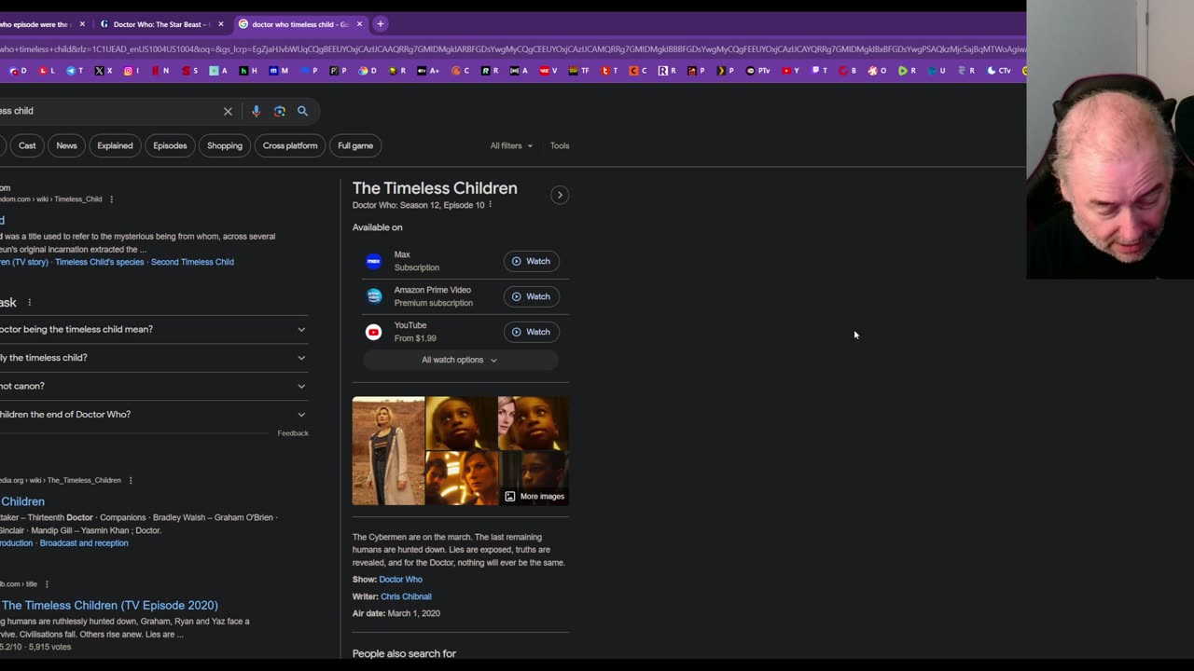The image size is (1194, 671).
Task: Open the Rumble bookmark icon
Action: 906,70
